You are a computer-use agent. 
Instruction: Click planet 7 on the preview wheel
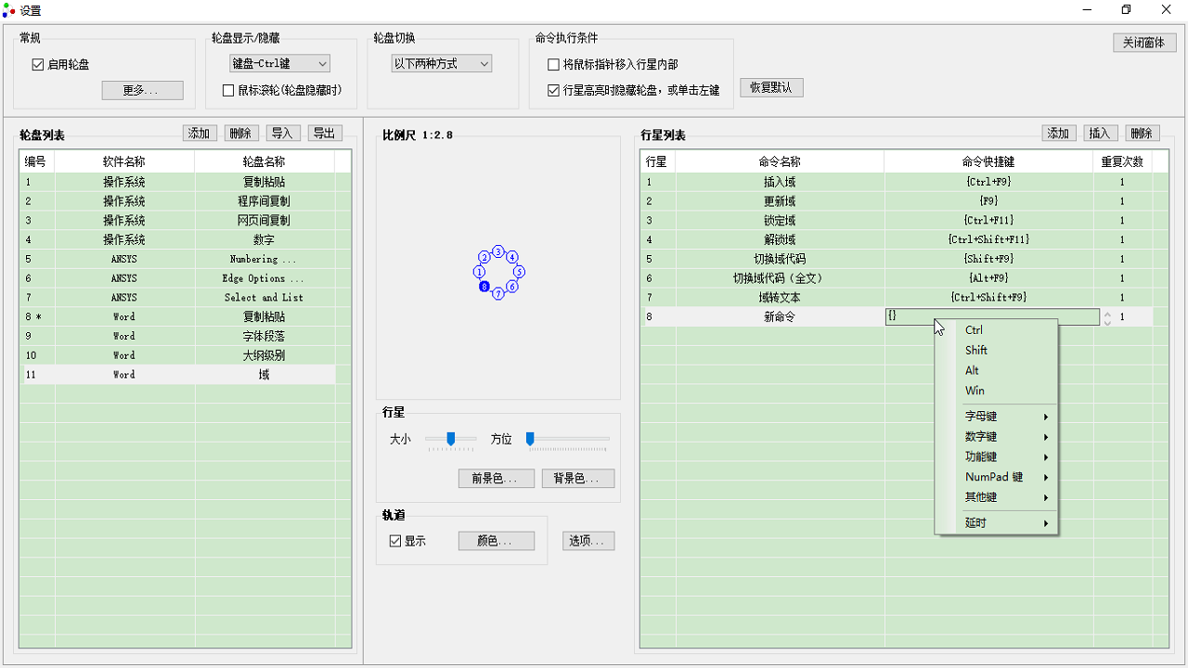[498, 293]
